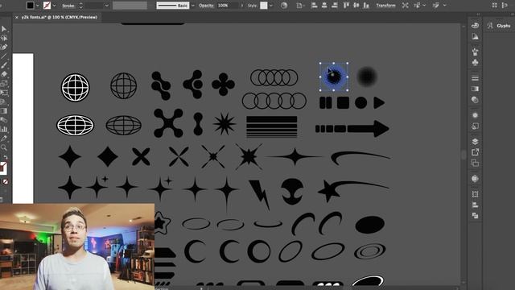The image size is (515, 290).
Task: Open the stroke weight dropdown
Action: click(x=106, y=6)
